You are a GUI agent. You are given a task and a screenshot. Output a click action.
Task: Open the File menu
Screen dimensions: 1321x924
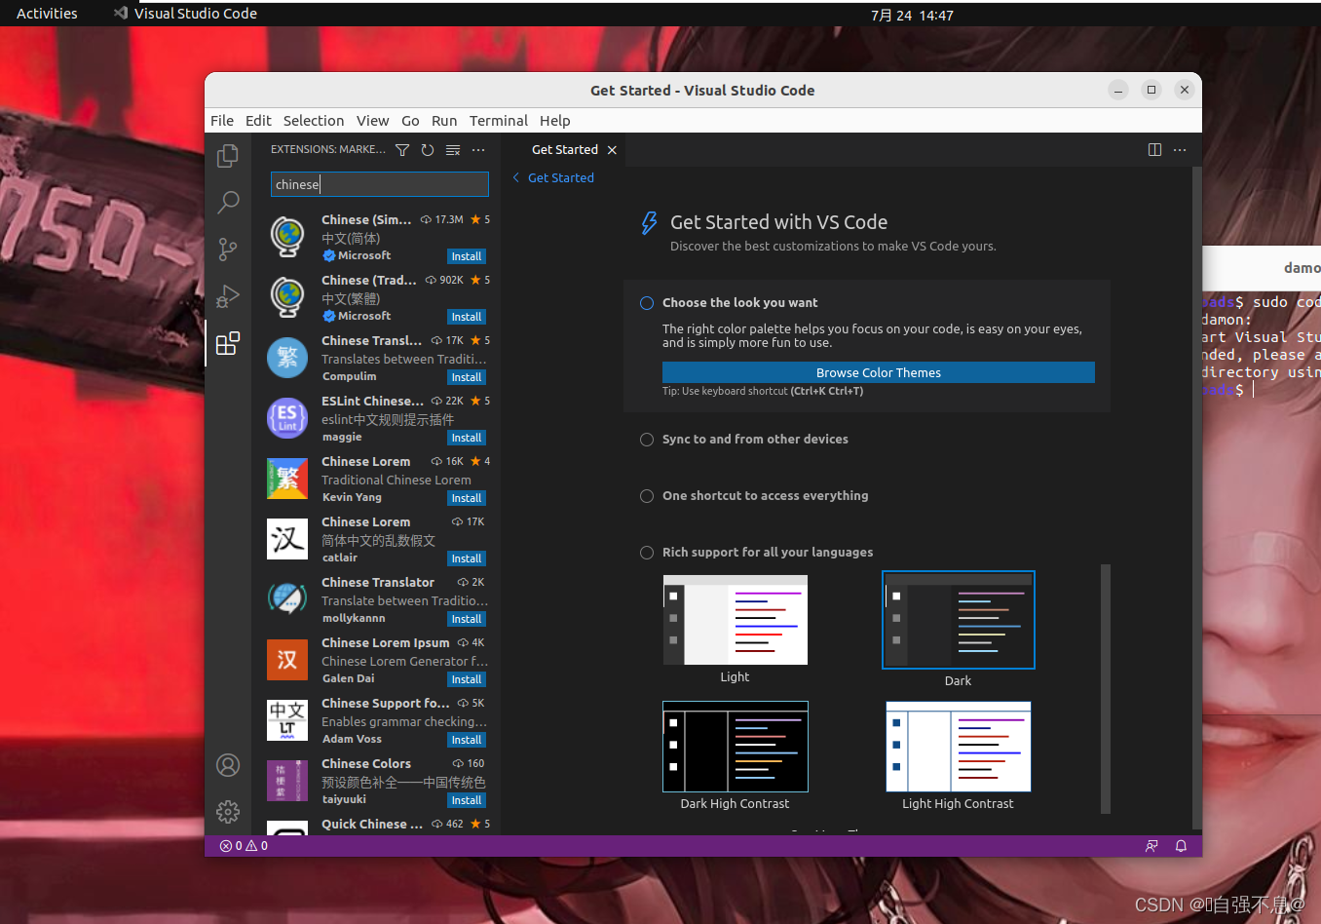[x=222, y=121]
